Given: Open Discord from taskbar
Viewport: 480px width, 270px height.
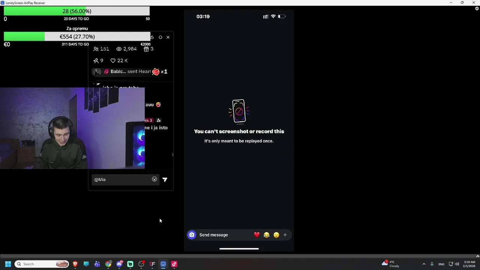Looking at the screenshot, I should click(x=119, y=264).
